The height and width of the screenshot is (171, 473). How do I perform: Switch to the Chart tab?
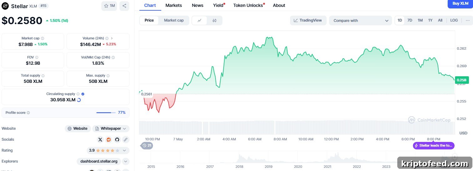[x=150, y=5]
